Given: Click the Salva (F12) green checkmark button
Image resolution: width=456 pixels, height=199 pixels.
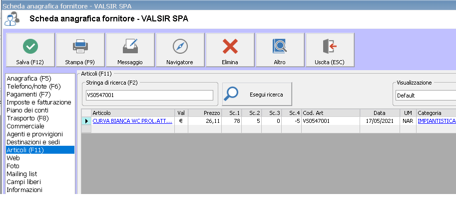Looking at the screenshot, I should [30, 50].
